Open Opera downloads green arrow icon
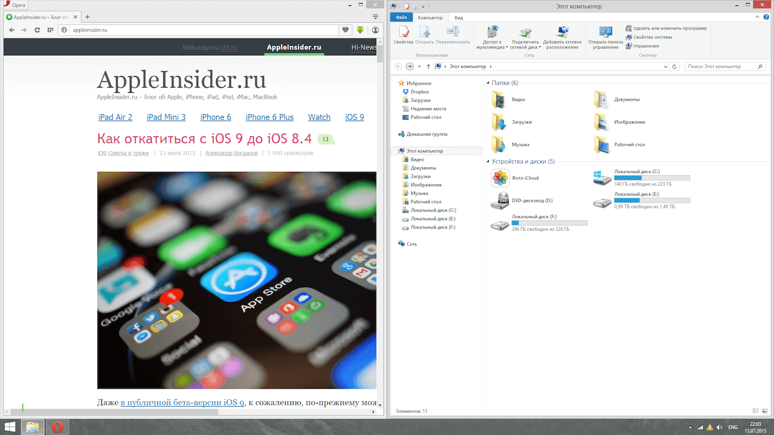Image resolution: width=774 pixels, height=435 pixels. pyautogui.click(x=360, y=30)
